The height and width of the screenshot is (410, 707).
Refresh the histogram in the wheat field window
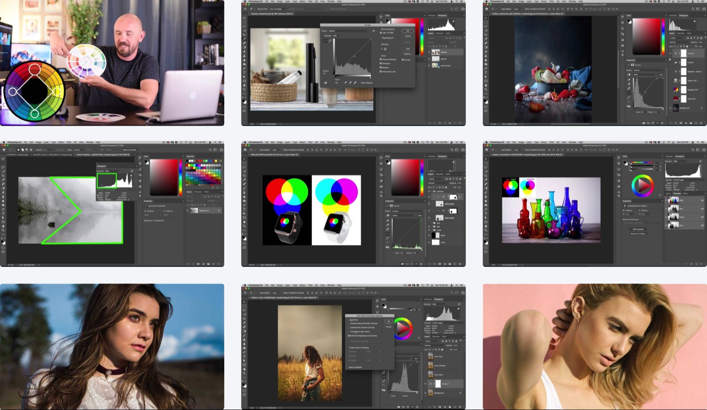(x=459, y=304)
